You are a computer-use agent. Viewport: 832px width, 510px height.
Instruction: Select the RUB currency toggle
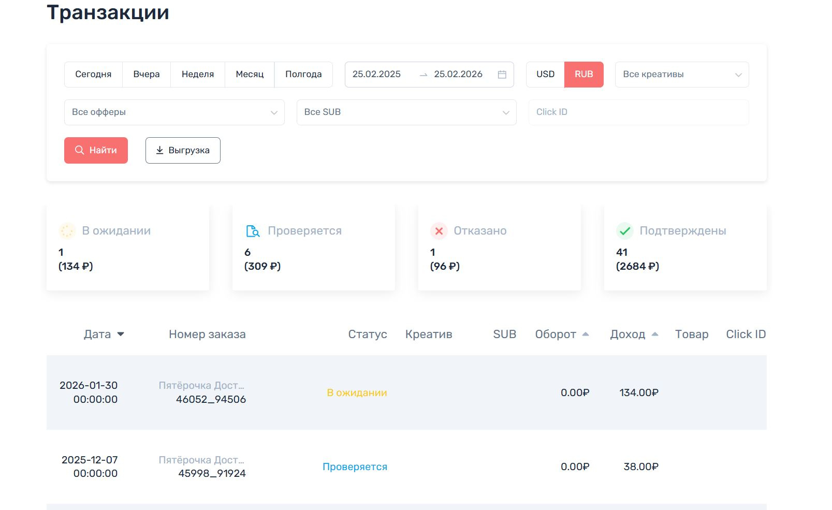point(583,75)
